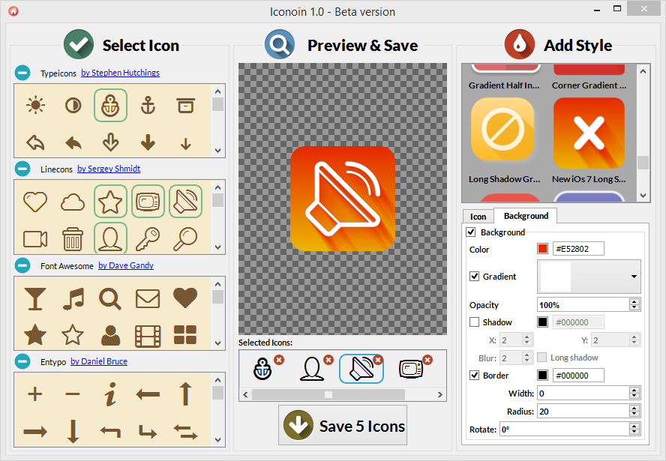Select the key icon in Linecons
Image resolution: width=666 pixels, height=461 pixels.
pos(148,238)
